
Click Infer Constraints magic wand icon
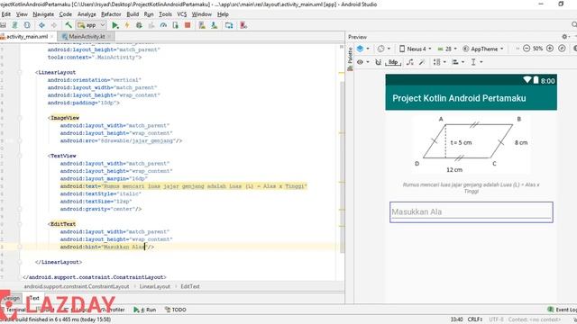coord(422,62)
